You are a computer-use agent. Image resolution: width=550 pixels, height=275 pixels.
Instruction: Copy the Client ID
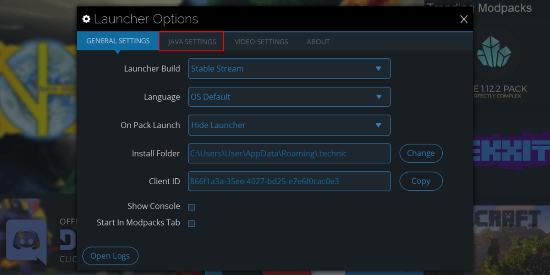click(421, 181)
